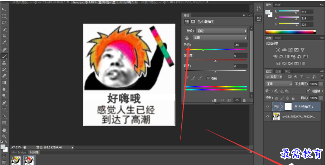The height and width of the screenshot is (165, 325).
Task: Clip adjustment to layer below
Action: click(x=214, y=100)
